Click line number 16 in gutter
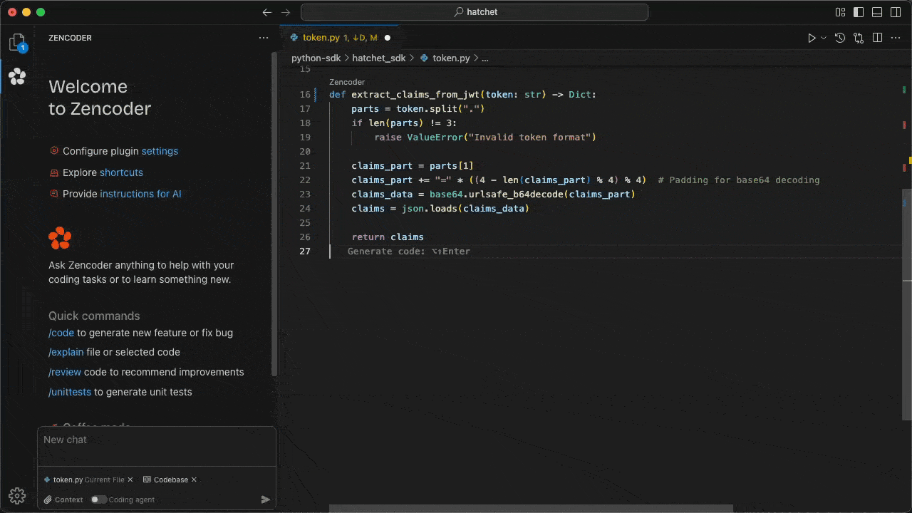The width and height of the screenshot is (912, 513). [305, 95]
